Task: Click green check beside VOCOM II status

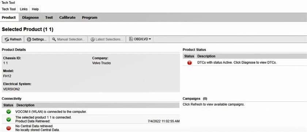Action: [8, 112]
